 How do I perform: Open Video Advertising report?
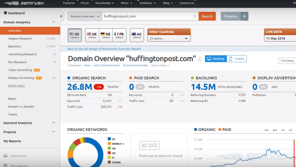[20, 70]
